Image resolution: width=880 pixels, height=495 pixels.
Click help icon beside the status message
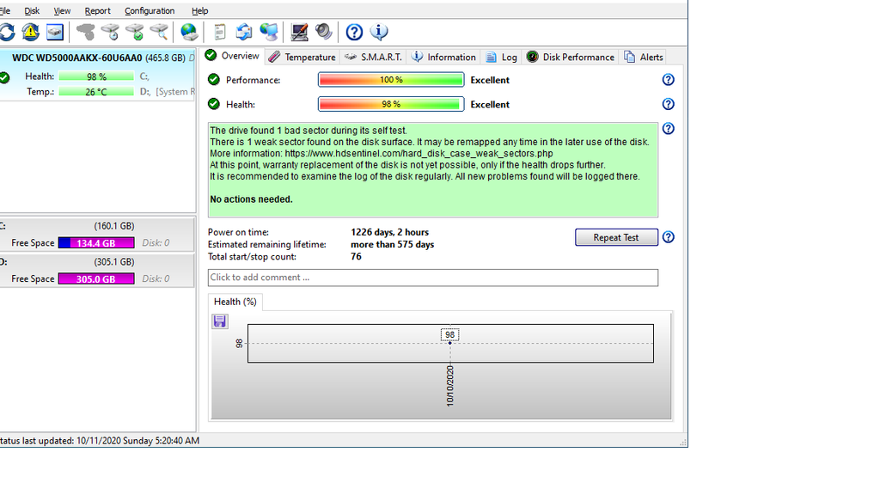coord(668,129)
